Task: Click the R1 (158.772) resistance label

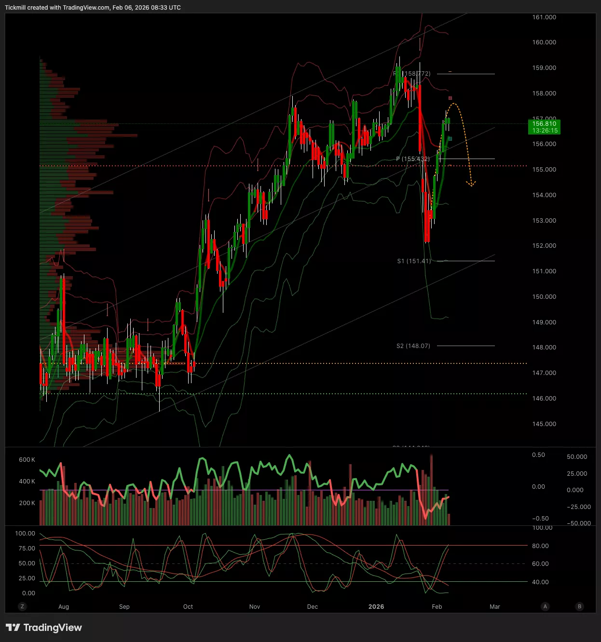Action: point(412,74)
